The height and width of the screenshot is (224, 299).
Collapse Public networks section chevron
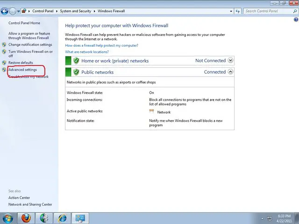coord(230,72)
